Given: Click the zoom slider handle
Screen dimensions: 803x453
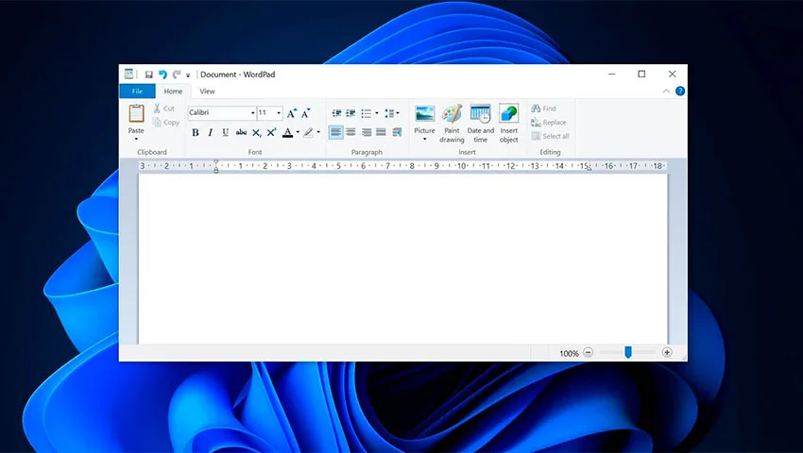Looking at the screenshot, I should (x=628, y=352).
